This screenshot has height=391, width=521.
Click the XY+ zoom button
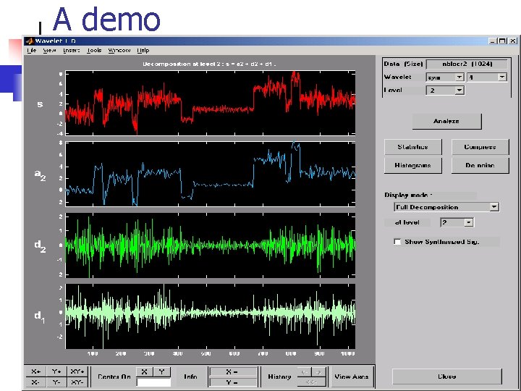pyautogui.click(x=77, y=371)
